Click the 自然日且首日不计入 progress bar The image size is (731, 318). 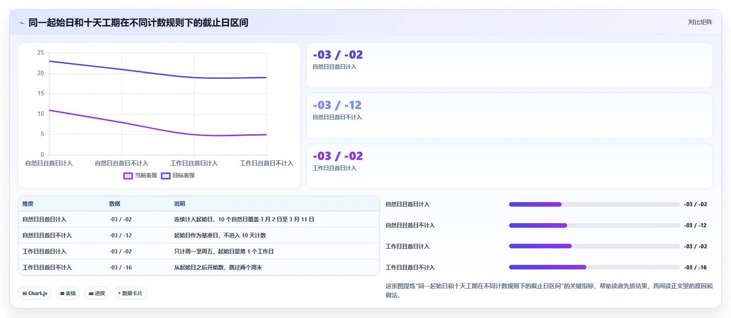[594, 225]
